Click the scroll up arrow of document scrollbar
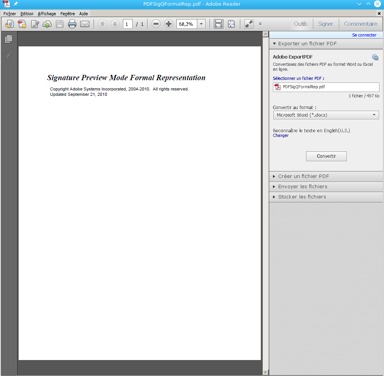384x376 pixels. coord(265,34)
